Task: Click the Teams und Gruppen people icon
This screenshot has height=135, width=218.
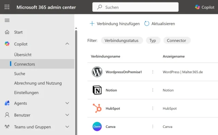Action: tap(7, 127)
